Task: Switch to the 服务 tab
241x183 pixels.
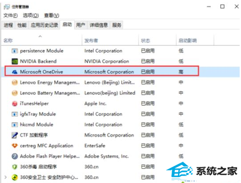Action: tap(117, 25)
